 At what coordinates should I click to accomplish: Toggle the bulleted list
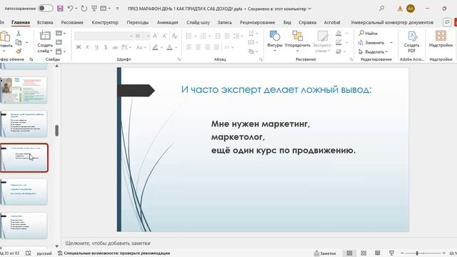(x=189, y=36)
